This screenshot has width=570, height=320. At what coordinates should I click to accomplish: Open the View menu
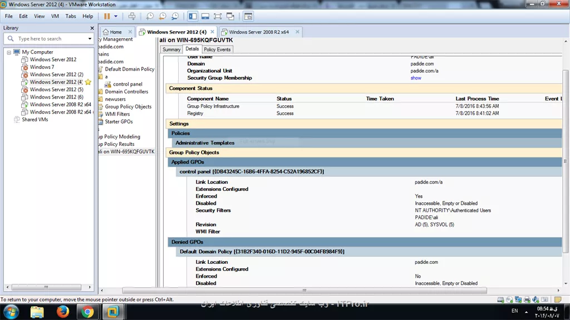40,16
